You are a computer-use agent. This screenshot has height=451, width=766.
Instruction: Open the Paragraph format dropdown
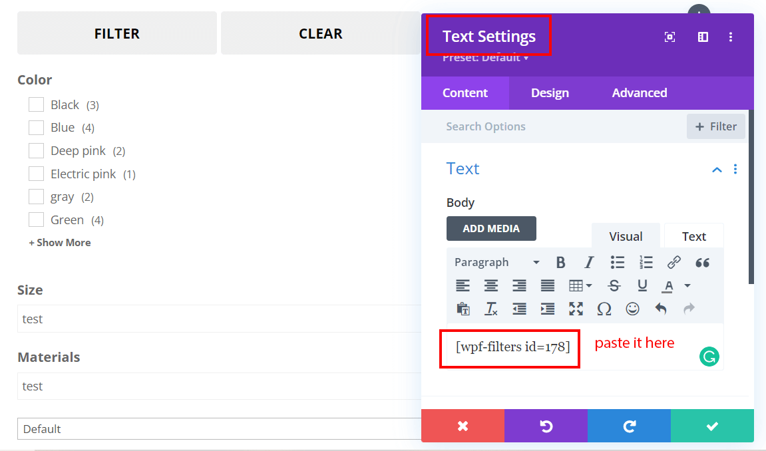point(497,263)
